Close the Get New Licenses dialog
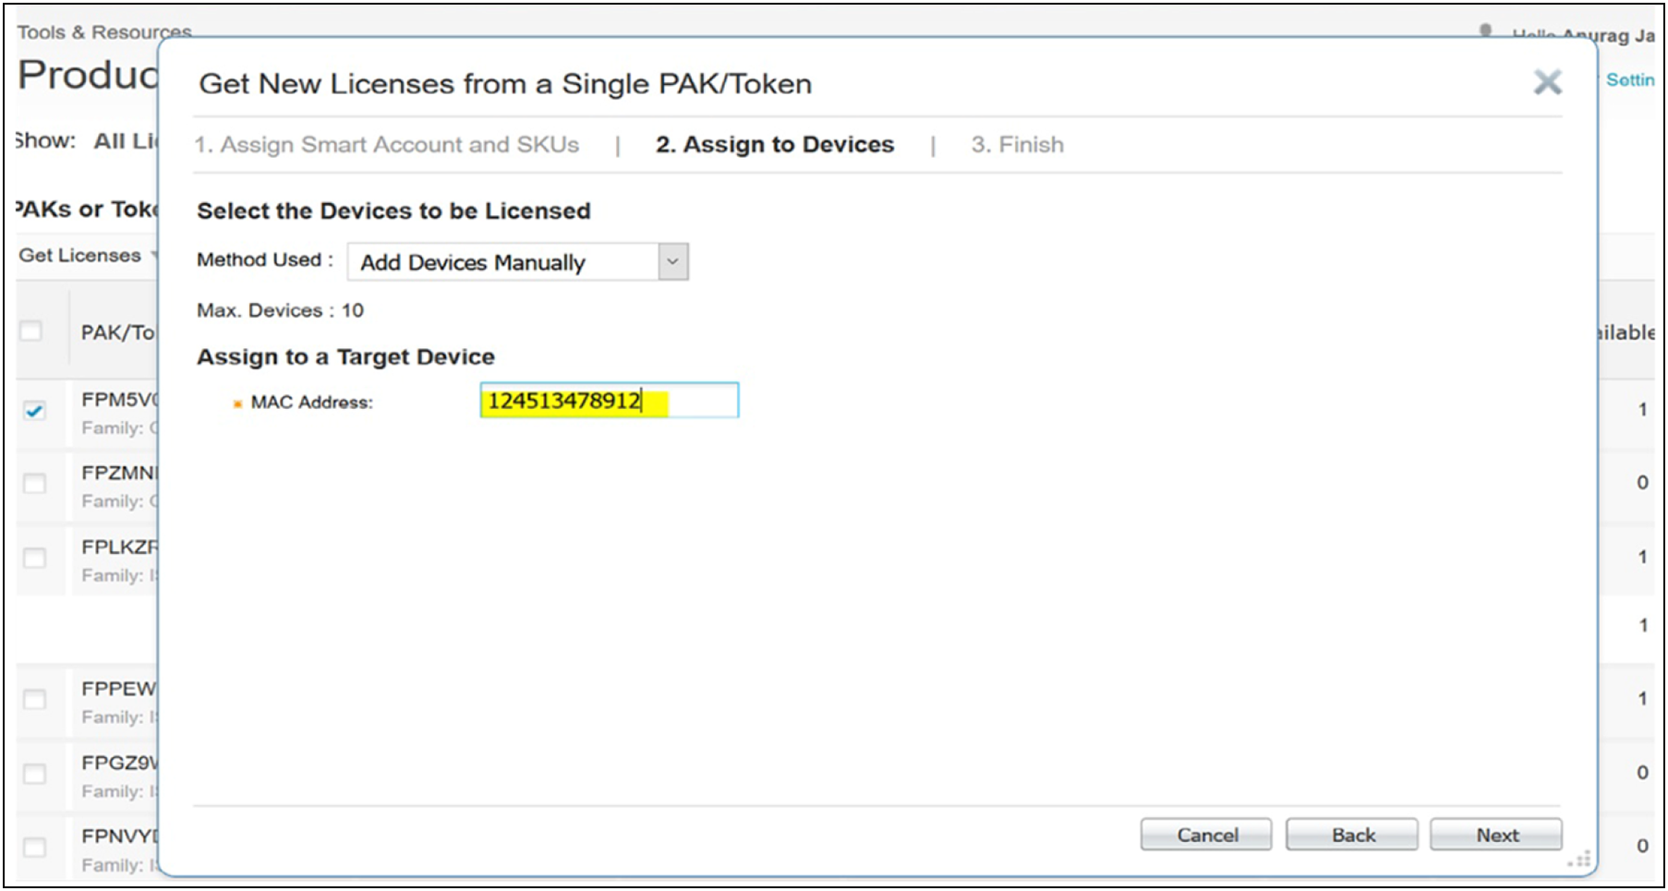Image resolution: width=1668 pixels, height=891 pixels. click(1548, 82)
